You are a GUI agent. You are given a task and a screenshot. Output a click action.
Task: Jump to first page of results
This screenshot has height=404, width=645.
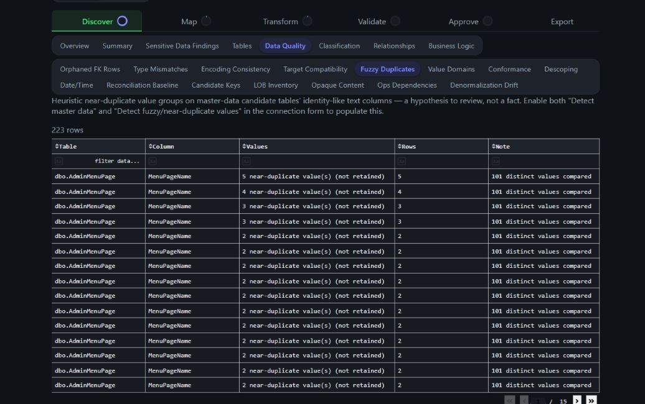pyautogui.click(x=510, y=401)
